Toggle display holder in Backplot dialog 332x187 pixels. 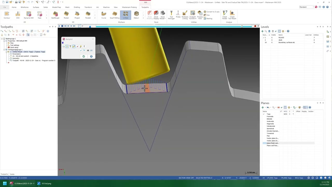[70, 46]
